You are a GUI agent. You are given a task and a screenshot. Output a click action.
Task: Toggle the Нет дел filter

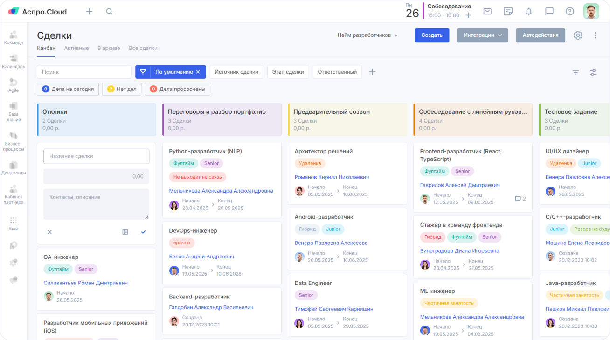pyautogui.click(x=121, y=89)
